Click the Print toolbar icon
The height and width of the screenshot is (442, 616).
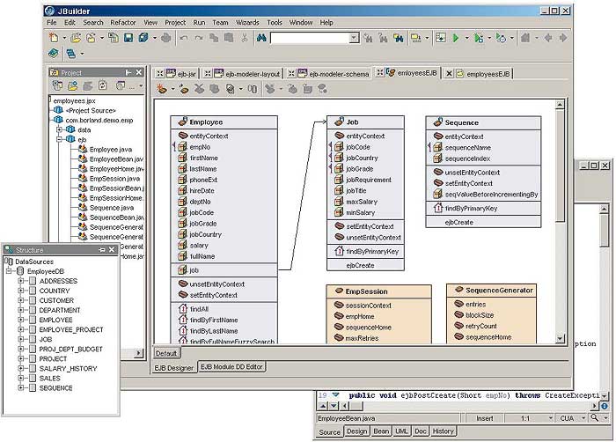click(165, 38)
